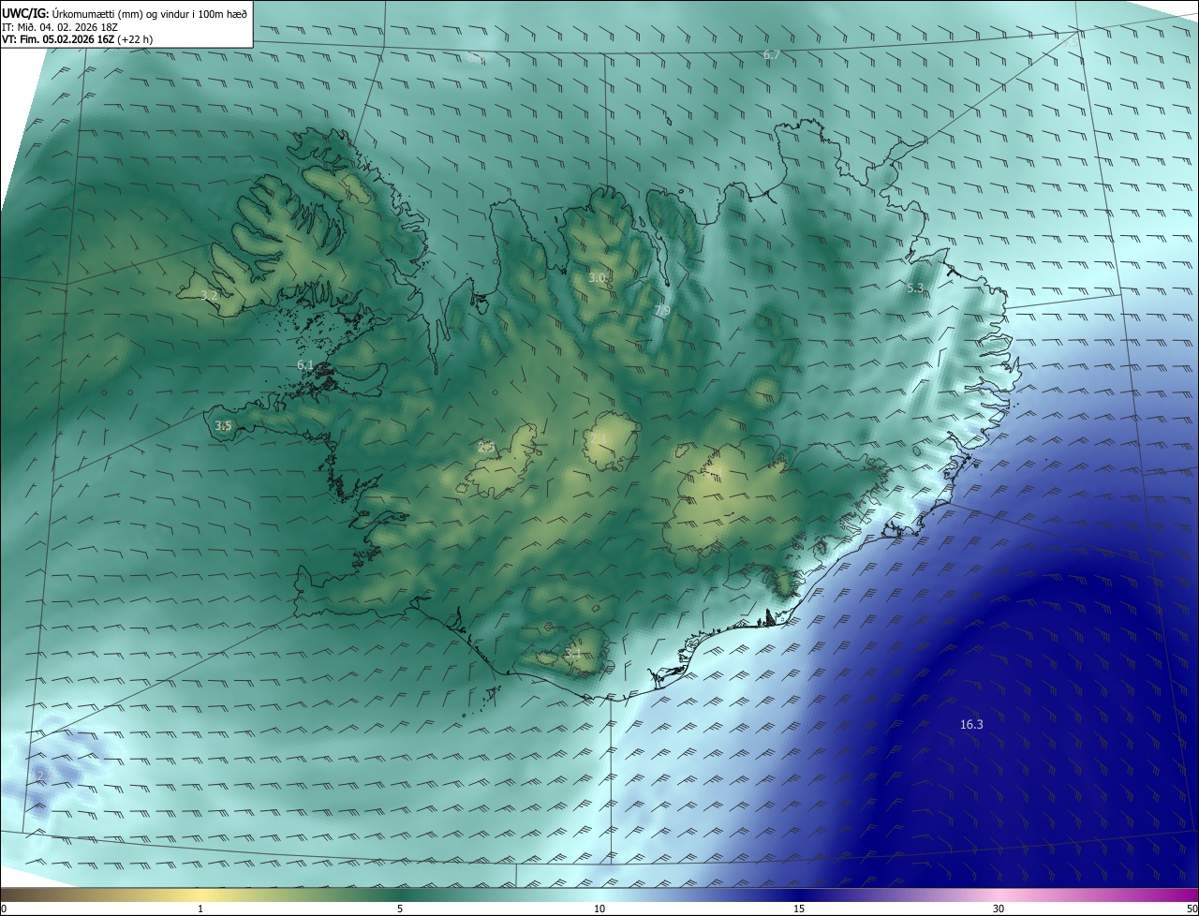Click the 6.1 value label on the map
Viewport: 1199px width, 916px height.
coord(305,364)
